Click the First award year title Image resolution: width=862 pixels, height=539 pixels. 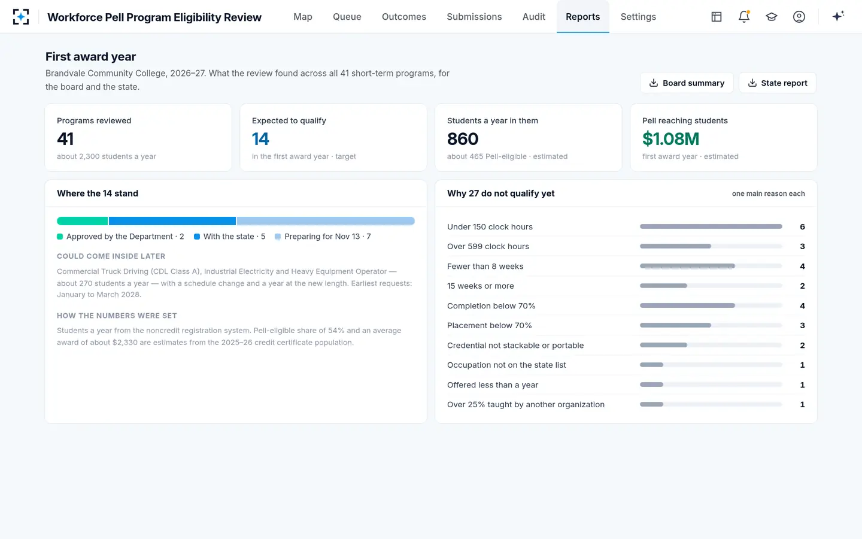(x=90, y=56)
